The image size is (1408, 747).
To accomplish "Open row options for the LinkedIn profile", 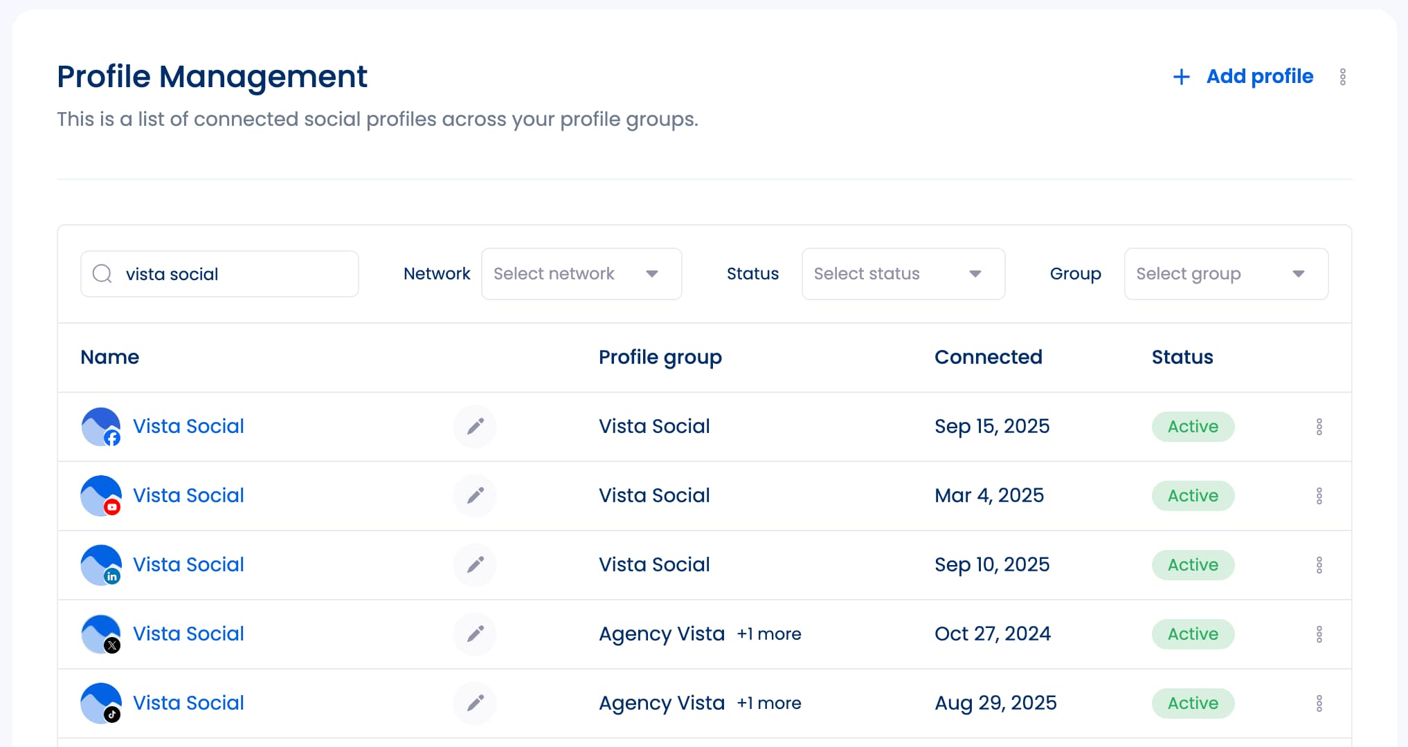I will [x=1320, y=565].
